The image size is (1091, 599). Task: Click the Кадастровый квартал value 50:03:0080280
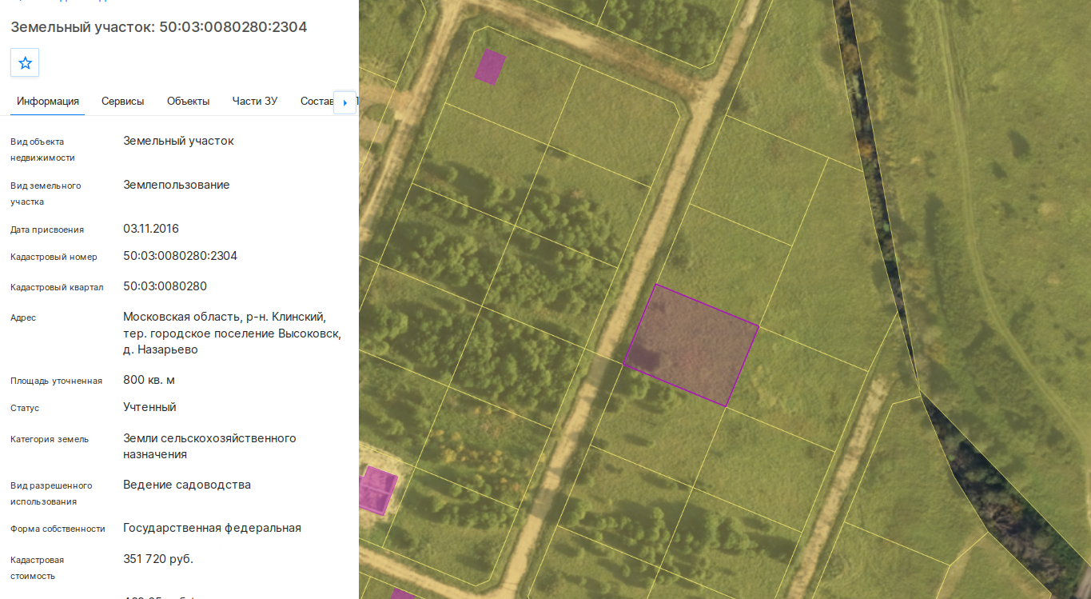coord(165,286)
